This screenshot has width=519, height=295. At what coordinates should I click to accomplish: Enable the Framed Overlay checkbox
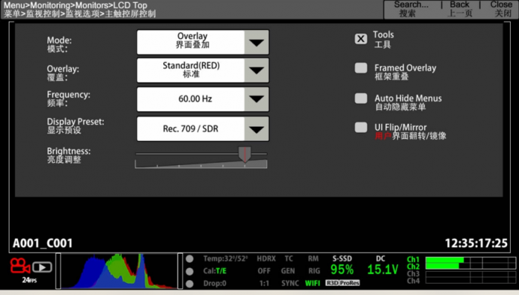[361, 68]
